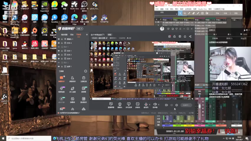Open the stream quality dropdown beside the category
This screenshot has width=251, height=141.
click(x=113, y=38)
